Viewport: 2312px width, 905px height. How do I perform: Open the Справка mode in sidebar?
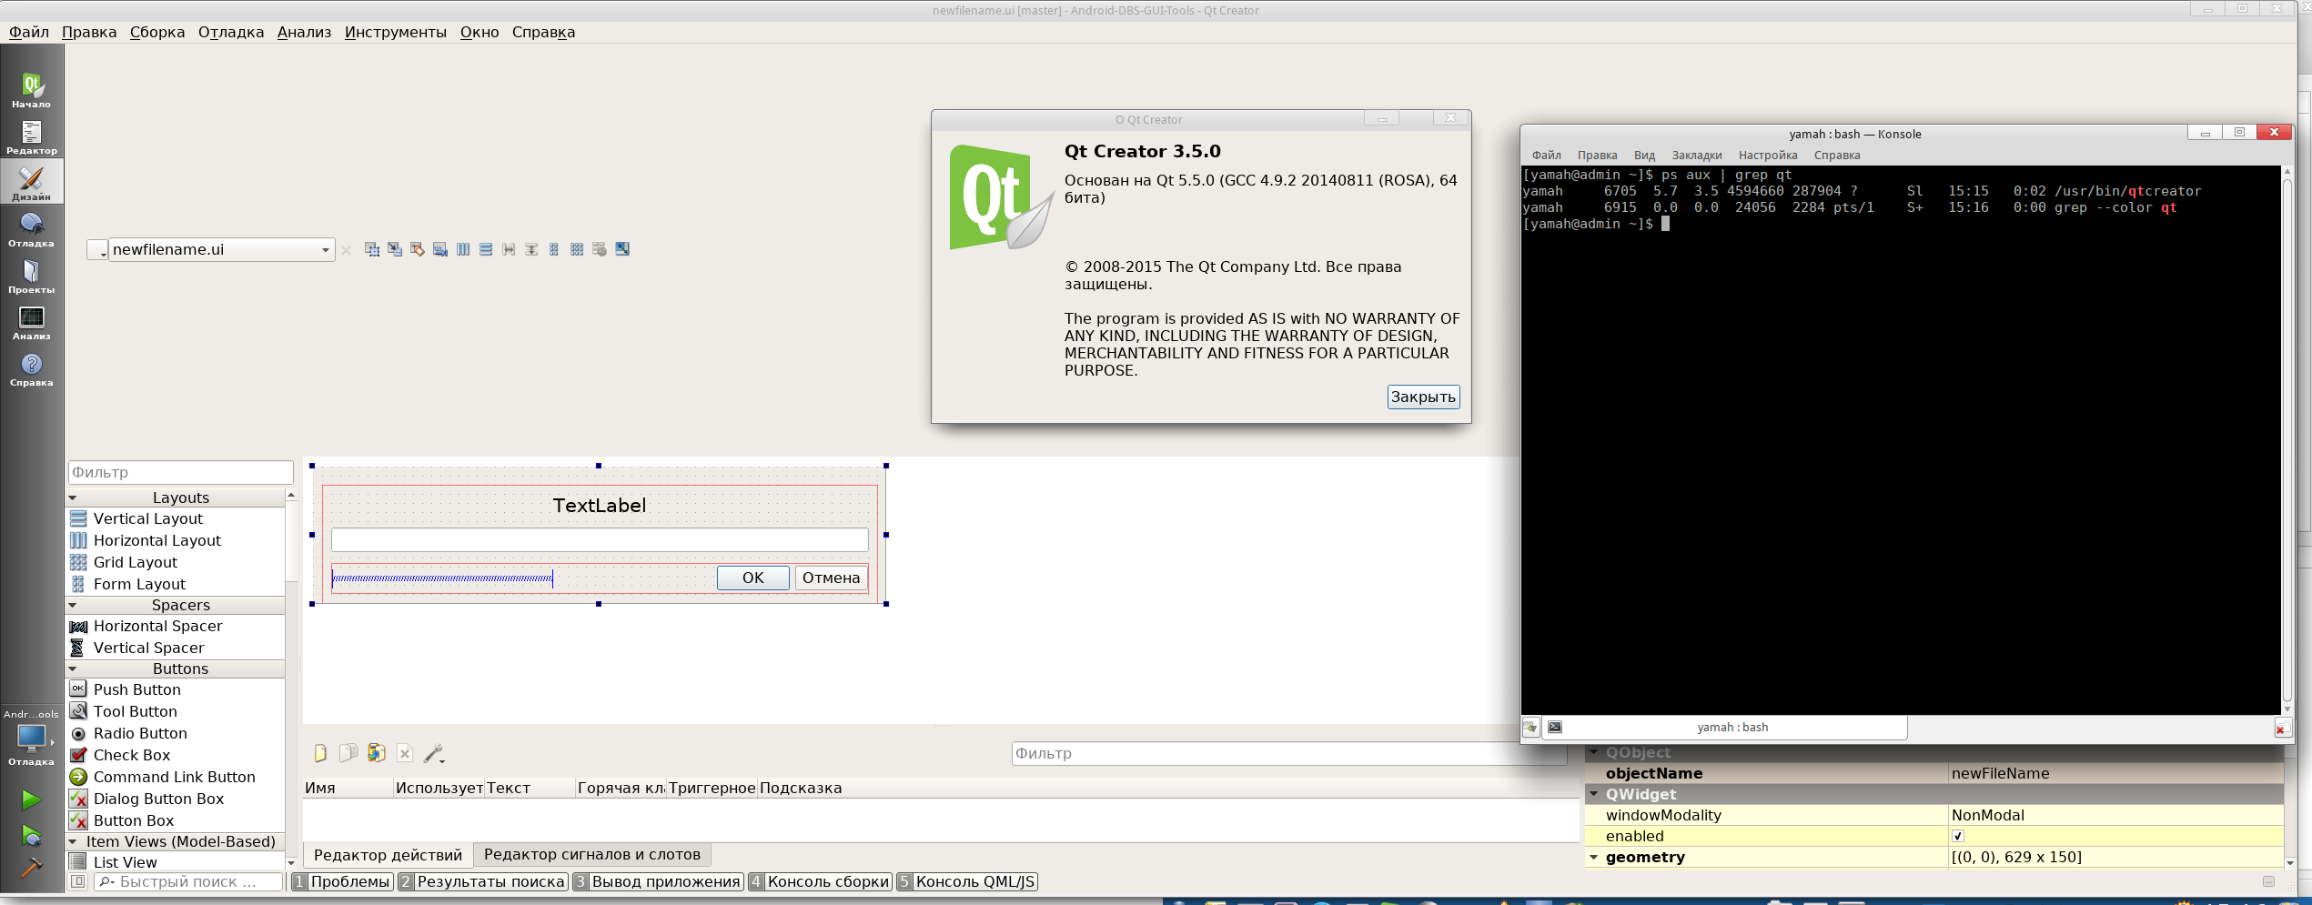(32, 368)
